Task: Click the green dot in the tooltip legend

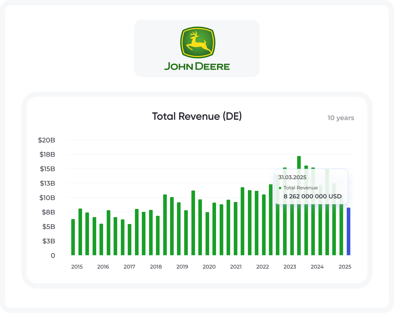Action: (280, 188)
